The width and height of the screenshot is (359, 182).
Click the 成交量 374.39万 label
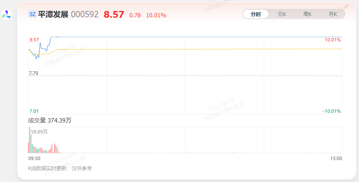(x=50, y=120)
